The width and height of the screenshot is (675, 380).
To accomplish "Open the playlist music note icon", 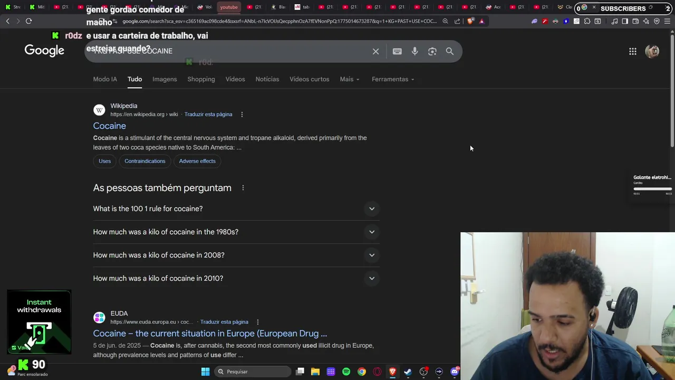I will click(614, 21).
